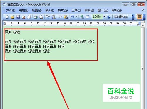The width and height of the screenshot is (147, 109).
Task: Open the 帮助(H) menu
Action: point(117,10)
